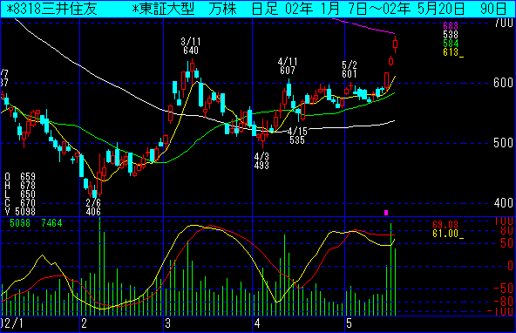Click the month 5 label on time axis
Viewport: 516px width, 333px height.
[349, 323]
